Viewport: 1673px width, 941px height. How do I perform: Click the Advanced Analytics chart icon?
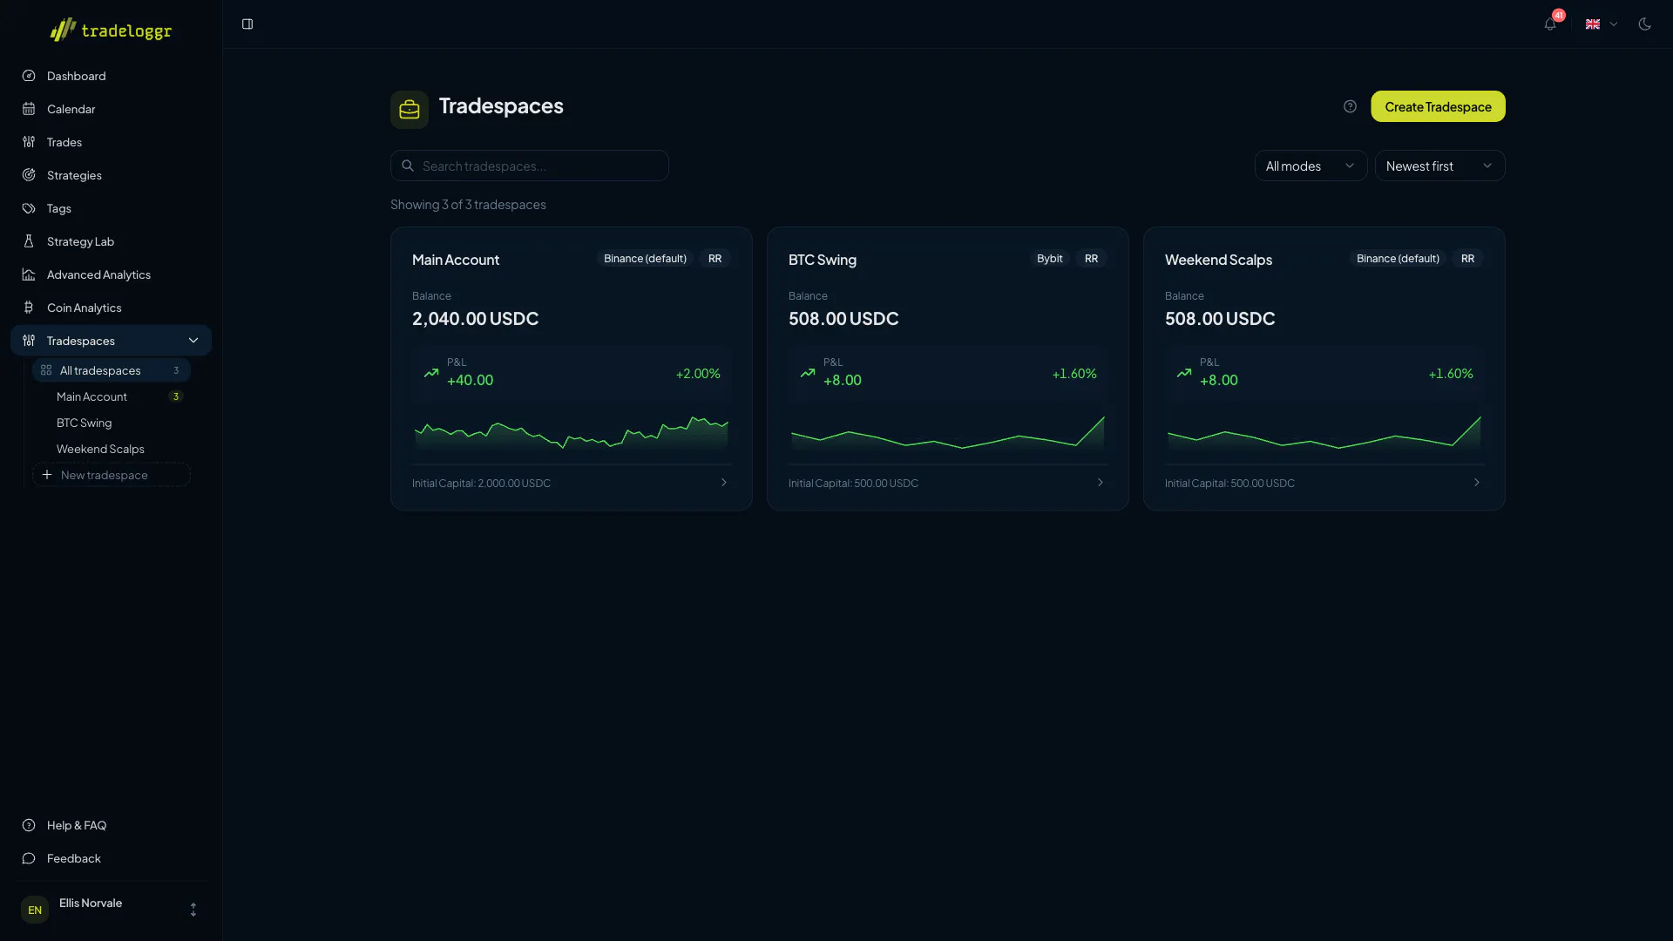pyautogui.click(x=29, y=274)
